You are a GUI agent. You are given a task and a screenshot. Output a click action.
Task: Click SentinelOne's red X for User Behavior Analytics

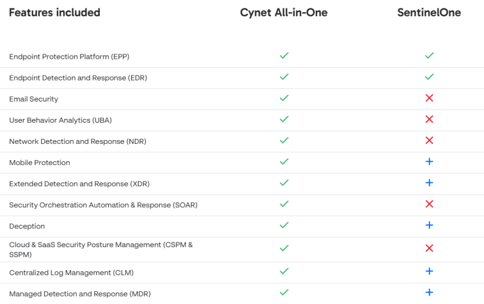pyautogui.click(x=429, y=119)
